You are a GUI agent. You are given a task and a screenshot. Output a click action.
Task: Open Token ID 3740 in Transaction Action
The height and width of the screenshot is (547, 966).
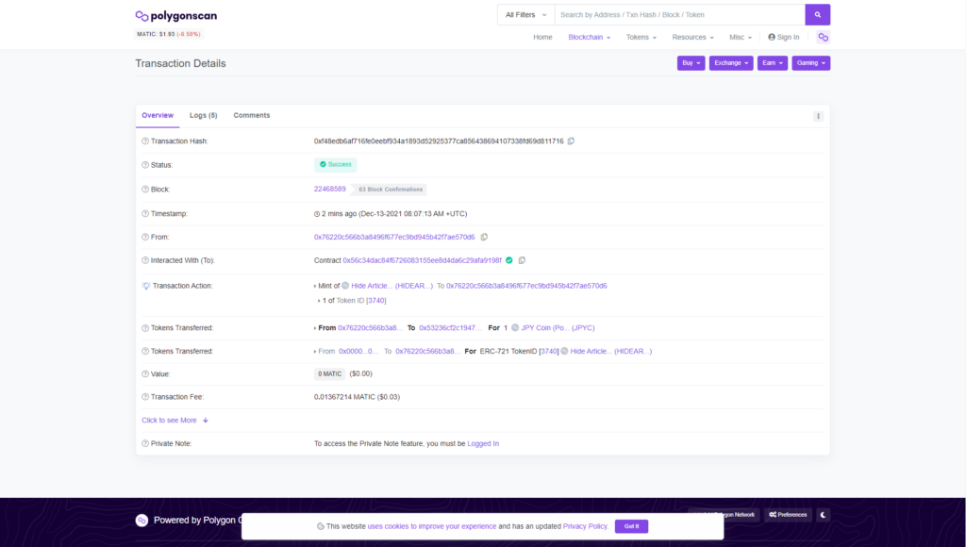click(376, 301)
